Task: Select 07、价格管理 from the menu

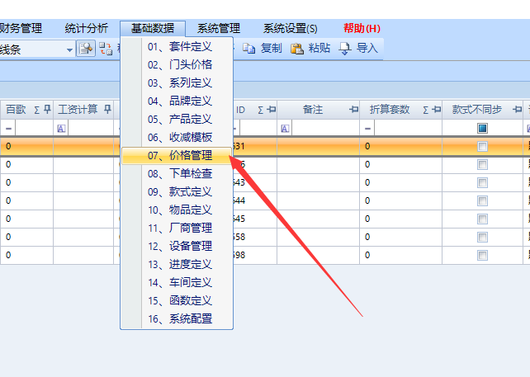Action: (x=179, y=155)
